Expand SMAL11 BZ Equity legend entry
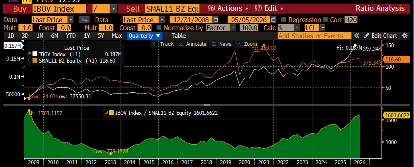 point(30,60)
